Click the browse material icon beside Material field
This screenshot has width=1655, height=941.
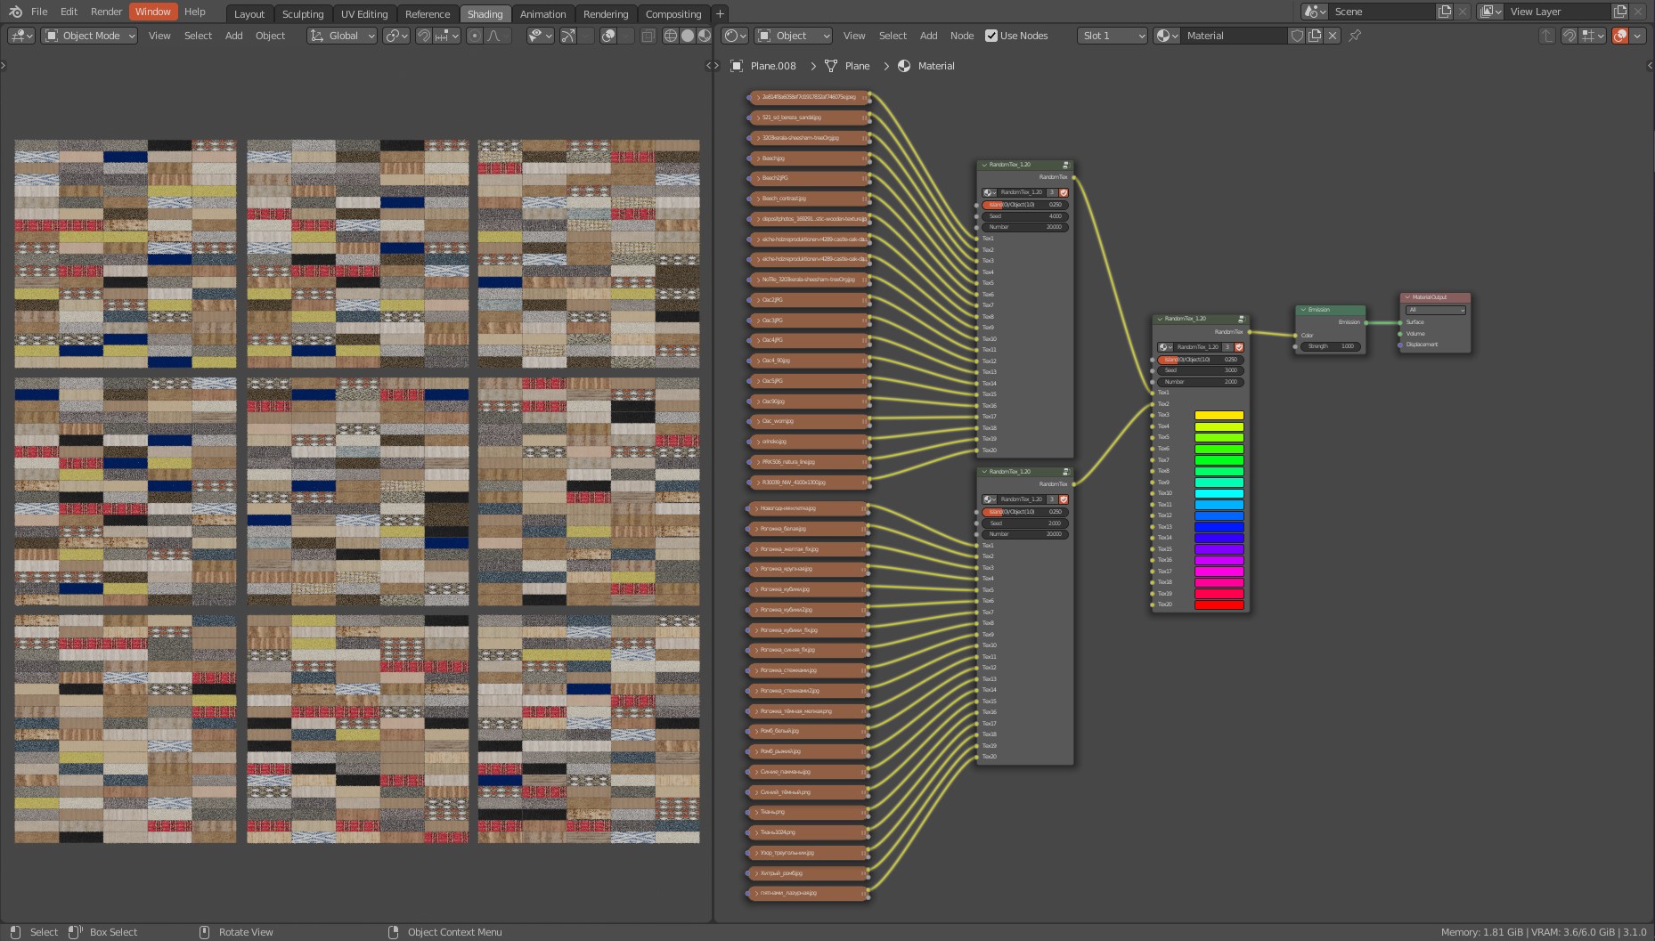(1165, 36)
